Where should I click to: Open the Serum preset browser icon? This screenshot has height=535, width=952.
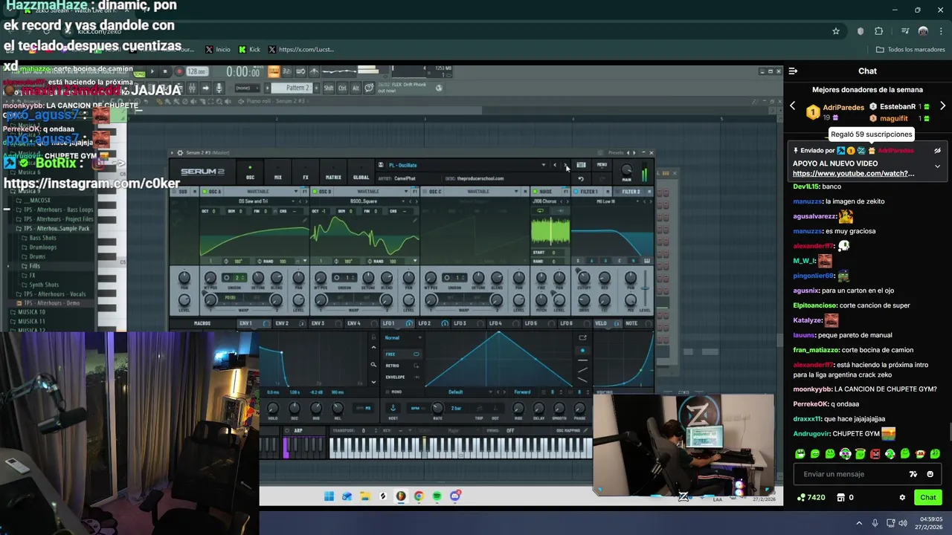(x=582, y=165)
